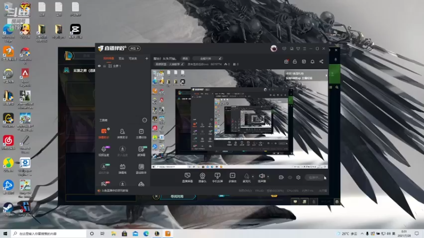Add a 摄像头 webcam source

(202, 178)
